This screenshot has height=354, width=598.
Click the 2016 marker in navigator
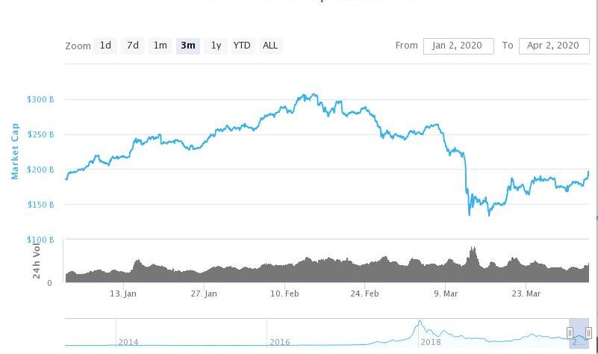tap(279, 342)
